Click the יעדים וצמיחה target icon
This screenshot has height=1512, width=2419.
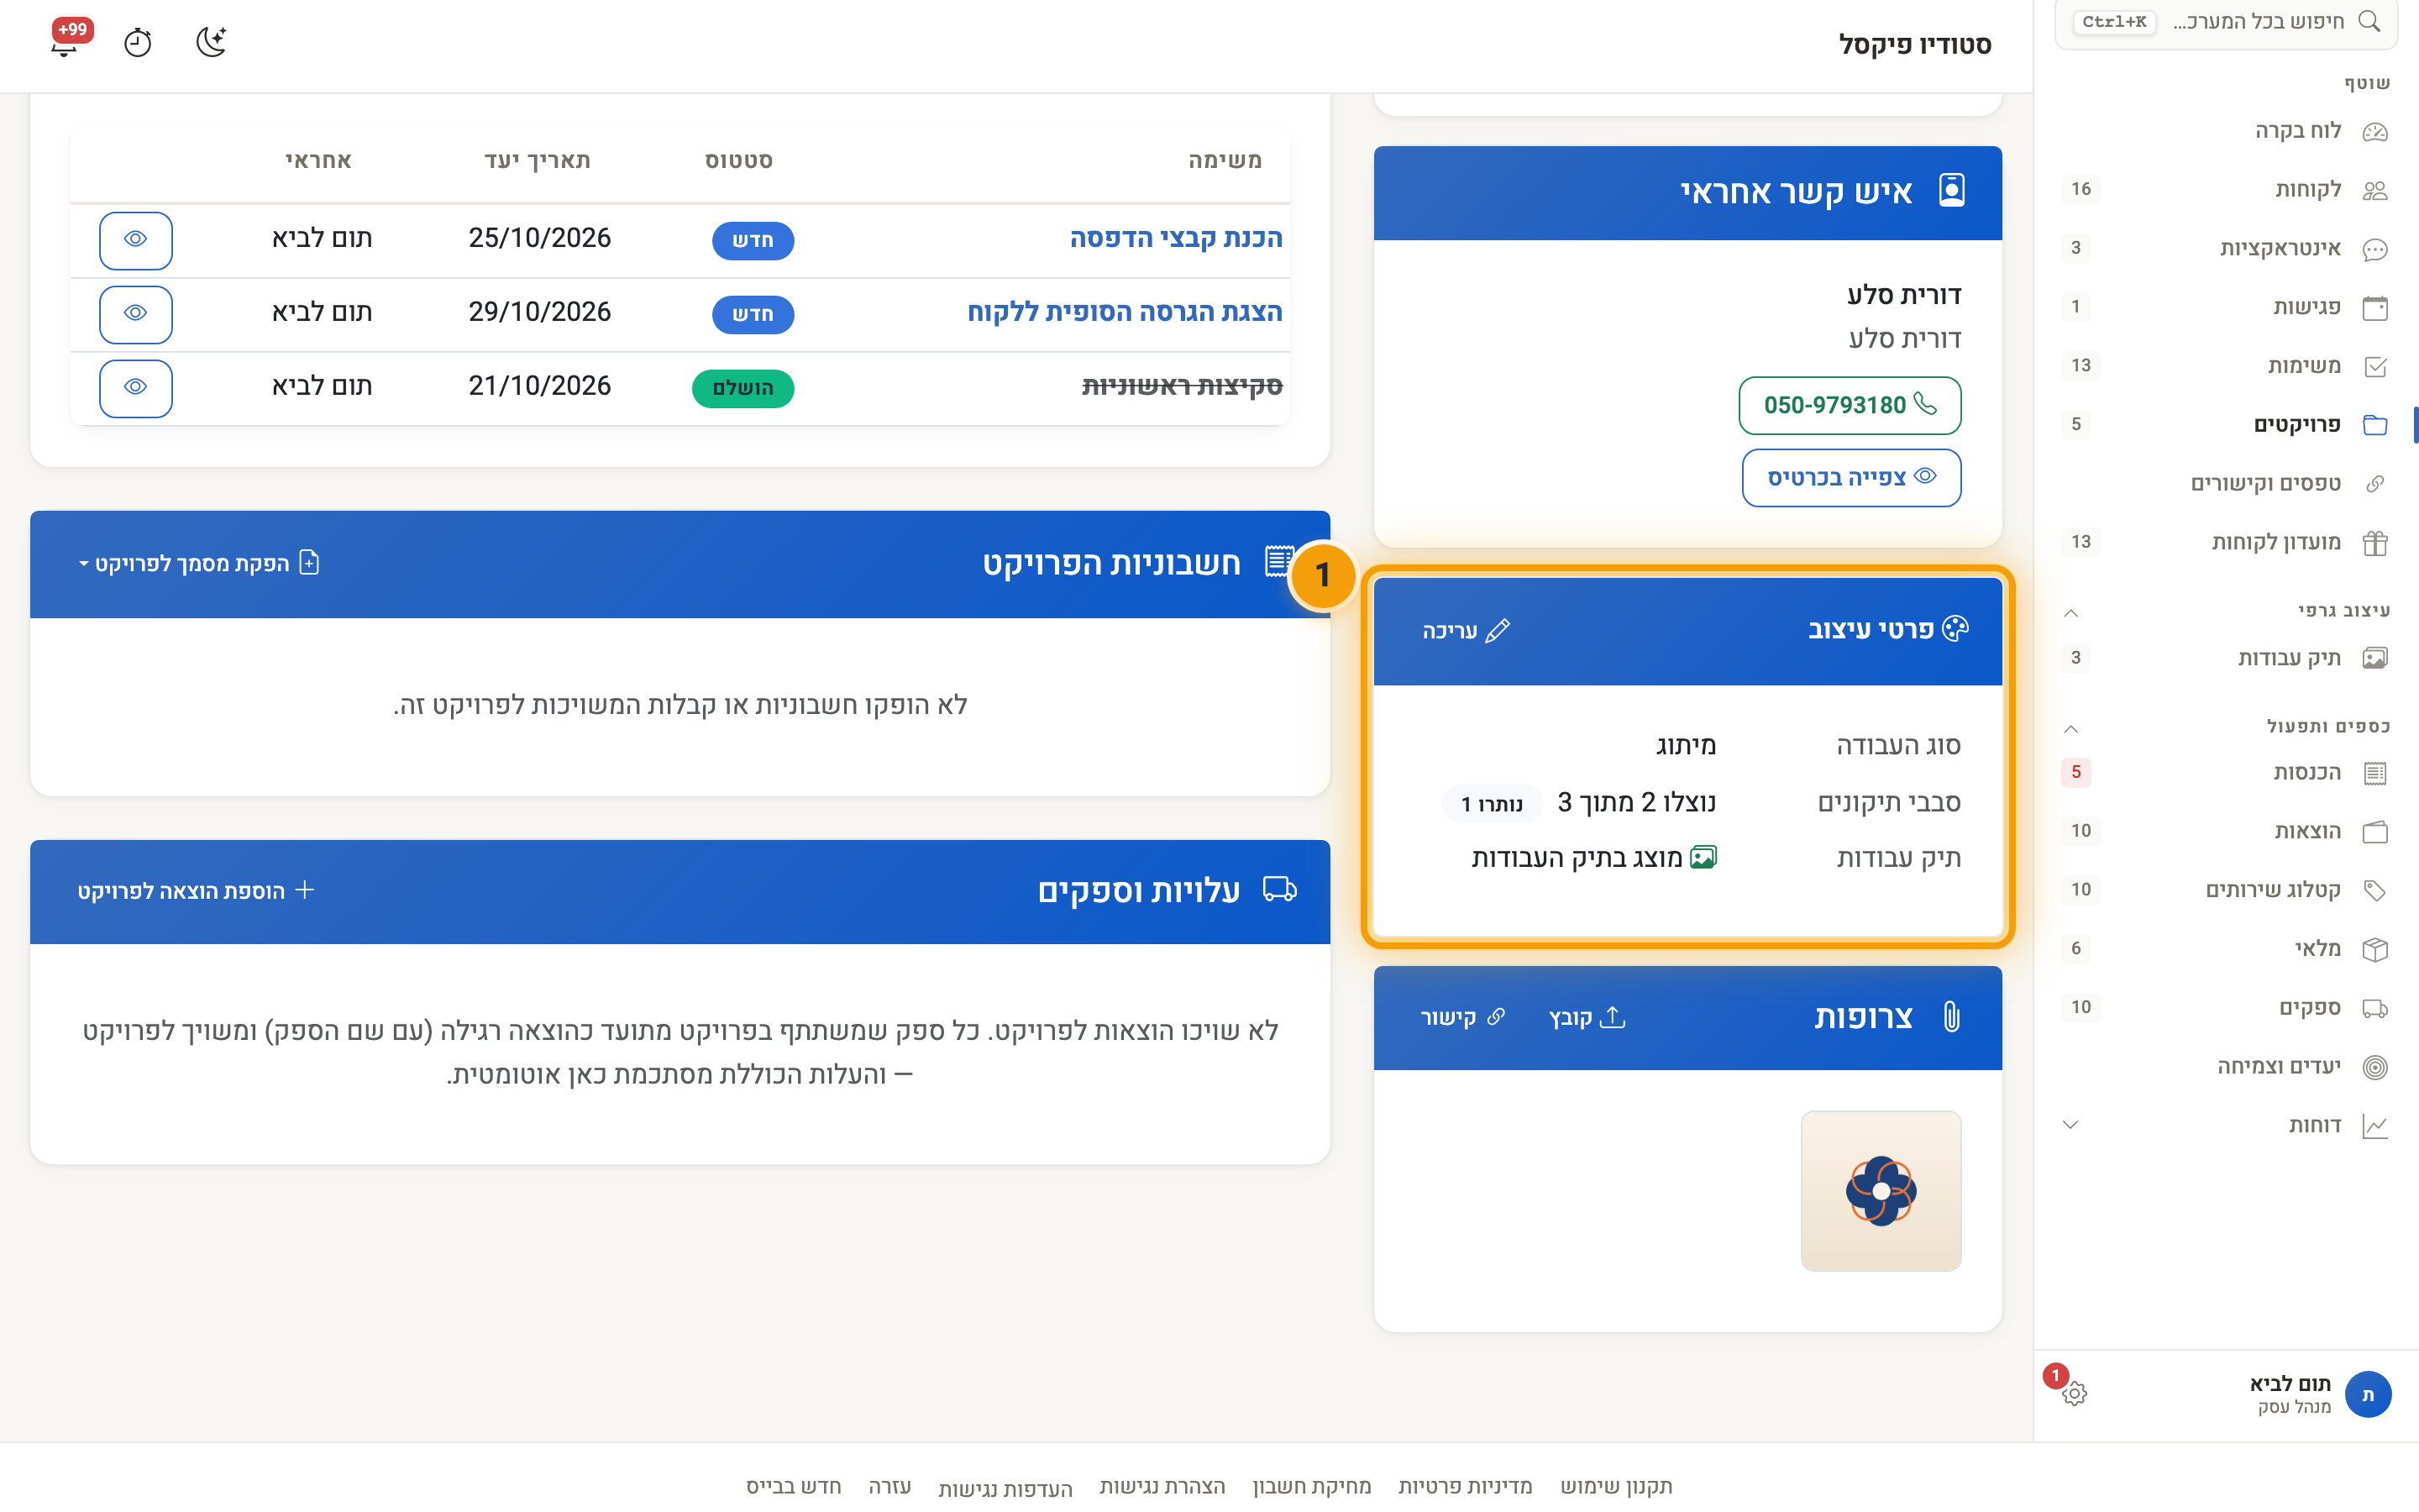tap(2375, 1067)
